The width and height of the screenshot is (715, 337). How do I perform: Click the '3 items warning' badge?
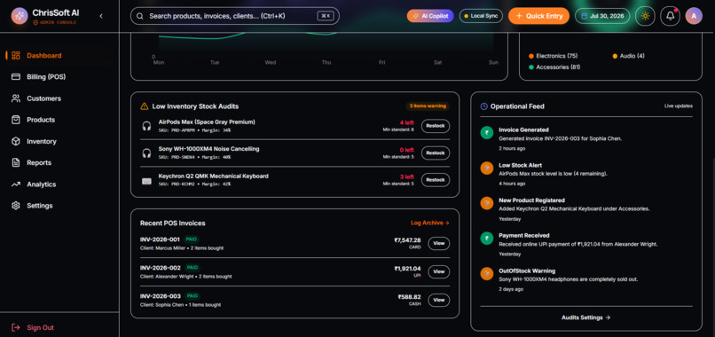pyautogui.click(x=428, y=106)
